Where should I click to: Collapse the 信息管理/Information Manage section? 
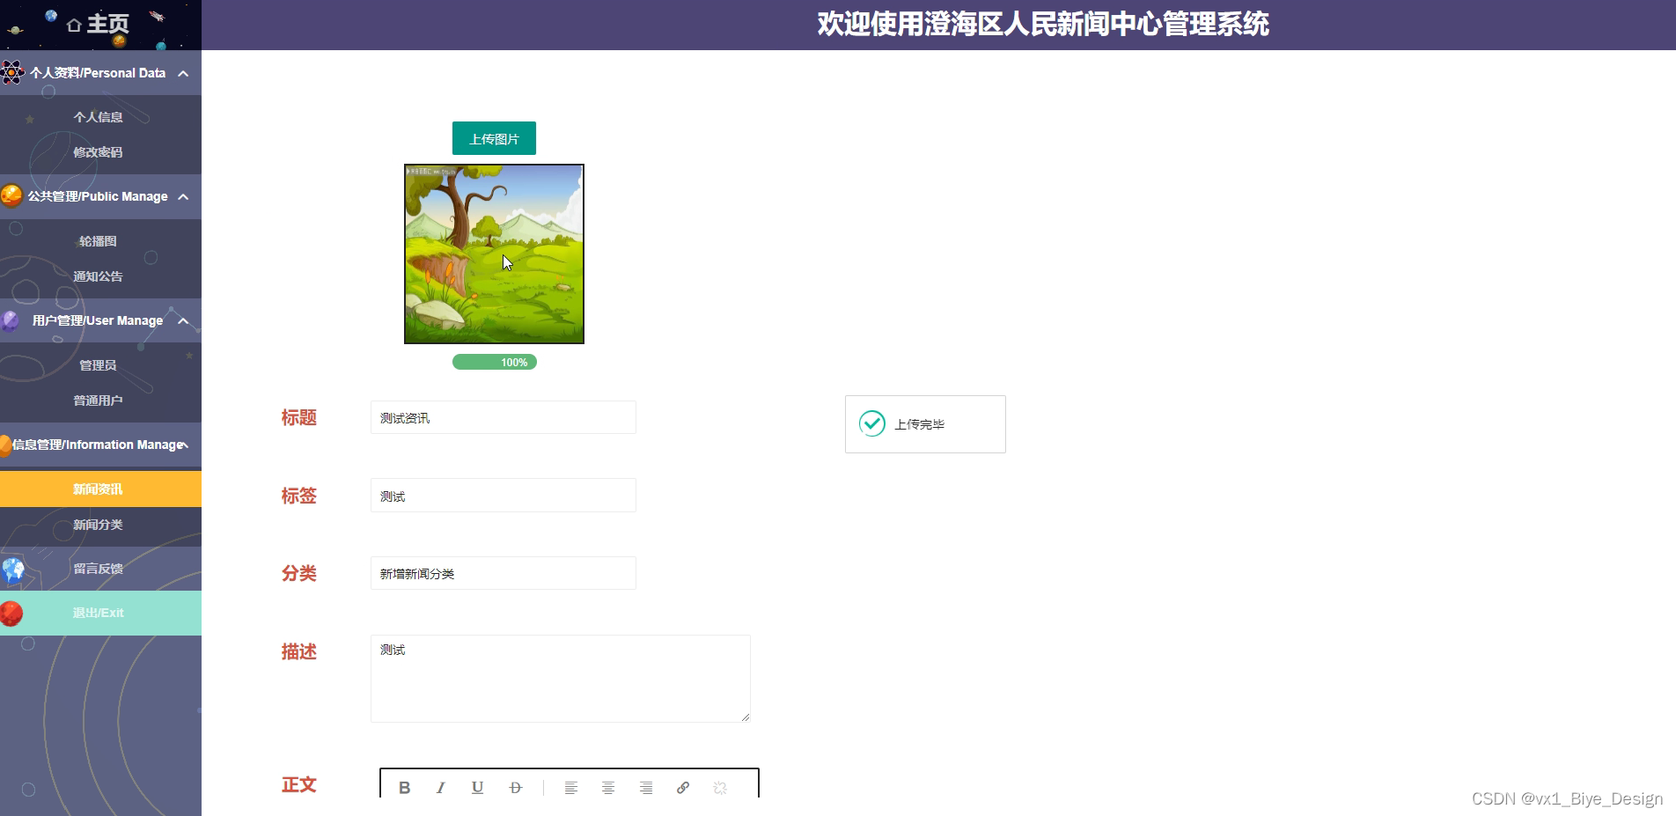point(185,445)
